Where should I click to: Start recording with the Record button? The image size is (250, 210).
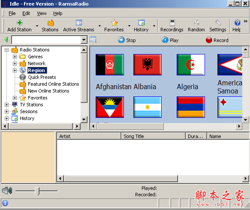(x=217, y=40)
